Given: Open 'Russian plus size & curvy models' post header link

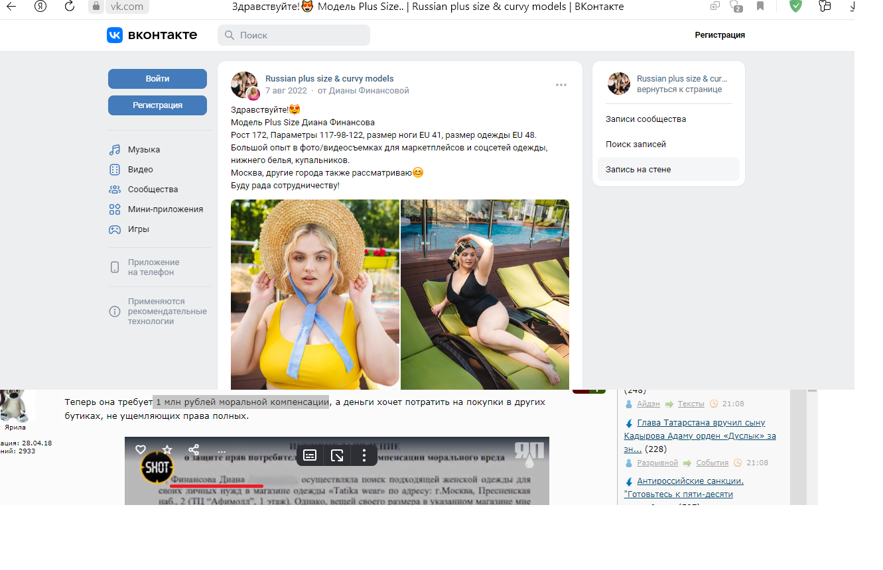Looking at the screenshot, I should (x=330, y=79).
